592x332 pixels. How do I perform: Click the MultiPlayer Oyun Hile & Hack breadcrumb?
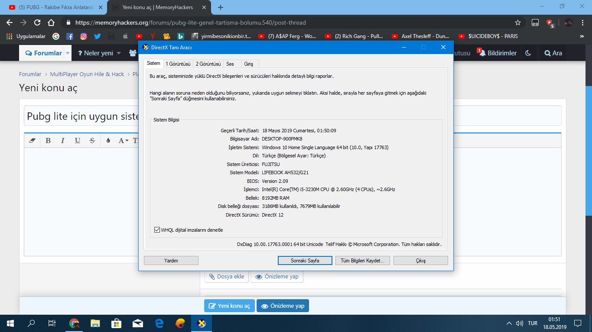point(87,74)
